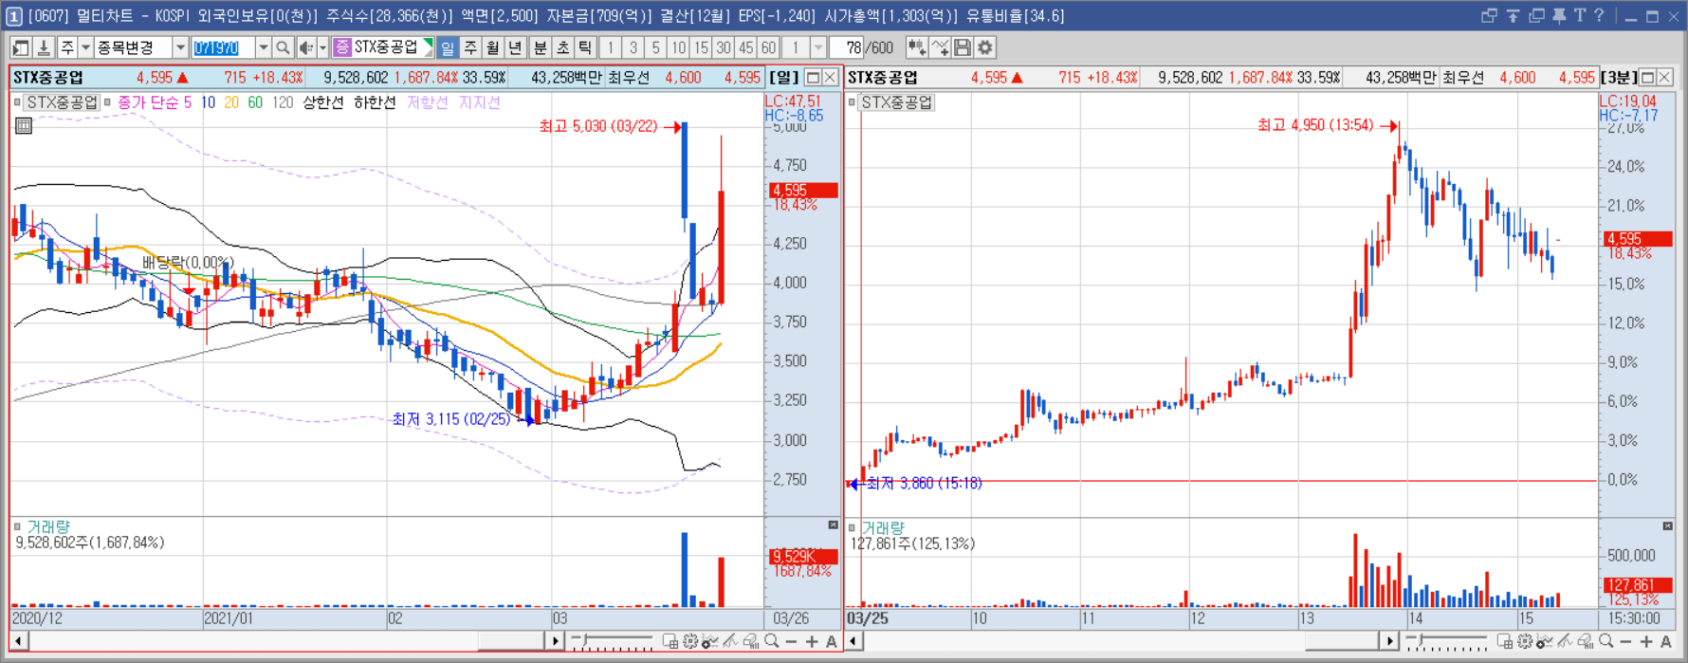Click the grid table icon in daily chart
This screenshot has width=1688, height=663.
(24, 125)
